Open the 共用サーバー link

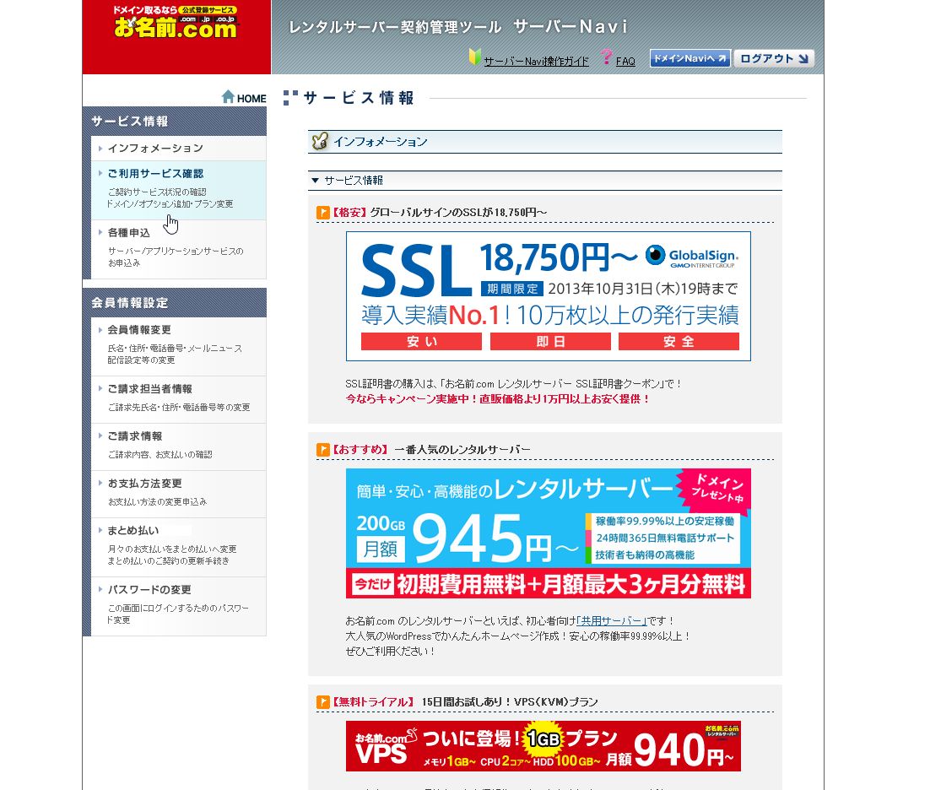612,620
